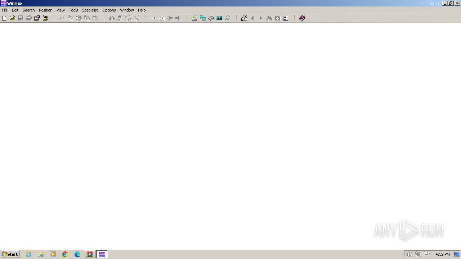Open the Specialist menu
461x259 pixels.
[90, 10]
